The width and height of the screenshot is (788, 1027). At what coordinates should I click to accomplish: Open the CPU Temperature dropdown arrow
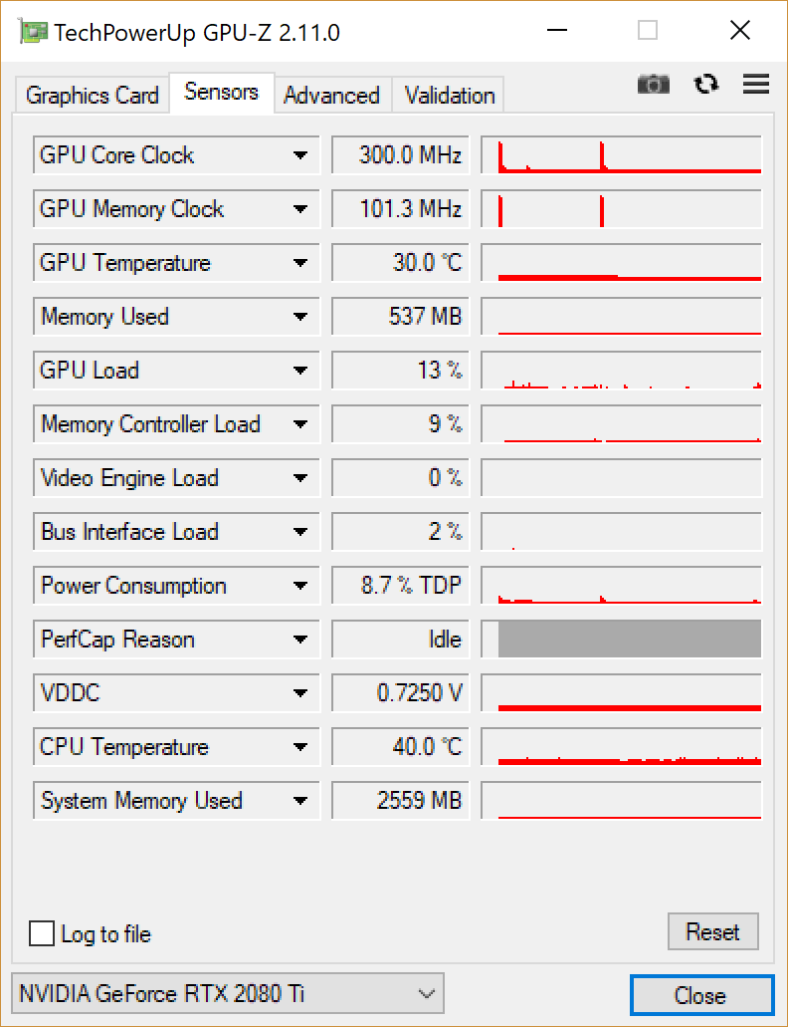tap(299, 747)
